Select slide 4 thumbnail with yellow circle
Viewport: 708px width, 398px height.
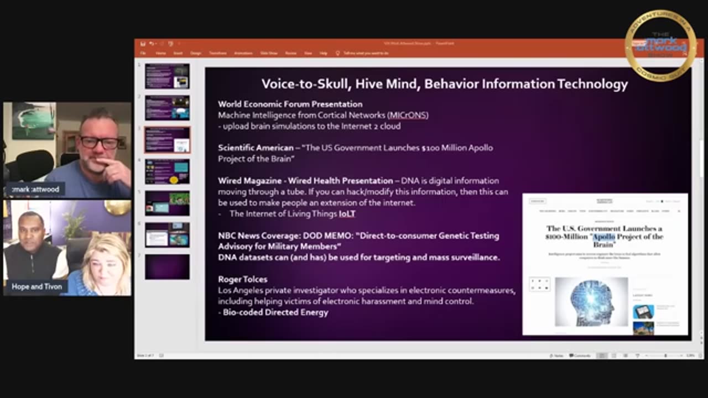pos(167,171)
